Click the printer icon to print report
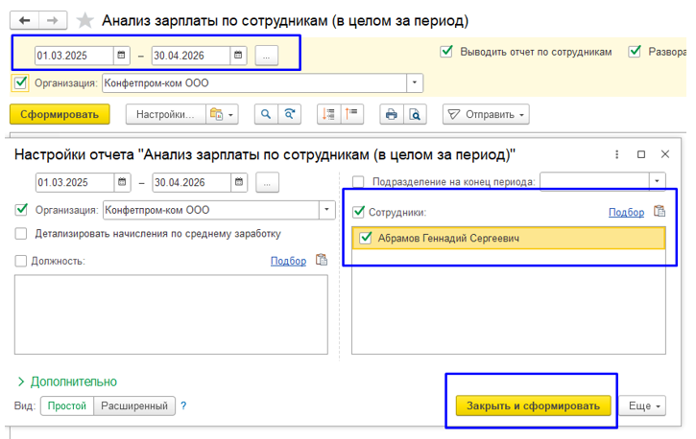This screenshot has width=696, height=439. tap(392, 114)
